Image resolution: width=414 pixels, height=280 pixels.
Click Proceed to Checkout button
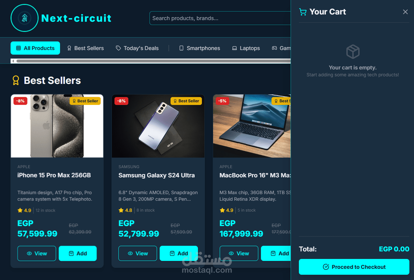click(354, 267)
